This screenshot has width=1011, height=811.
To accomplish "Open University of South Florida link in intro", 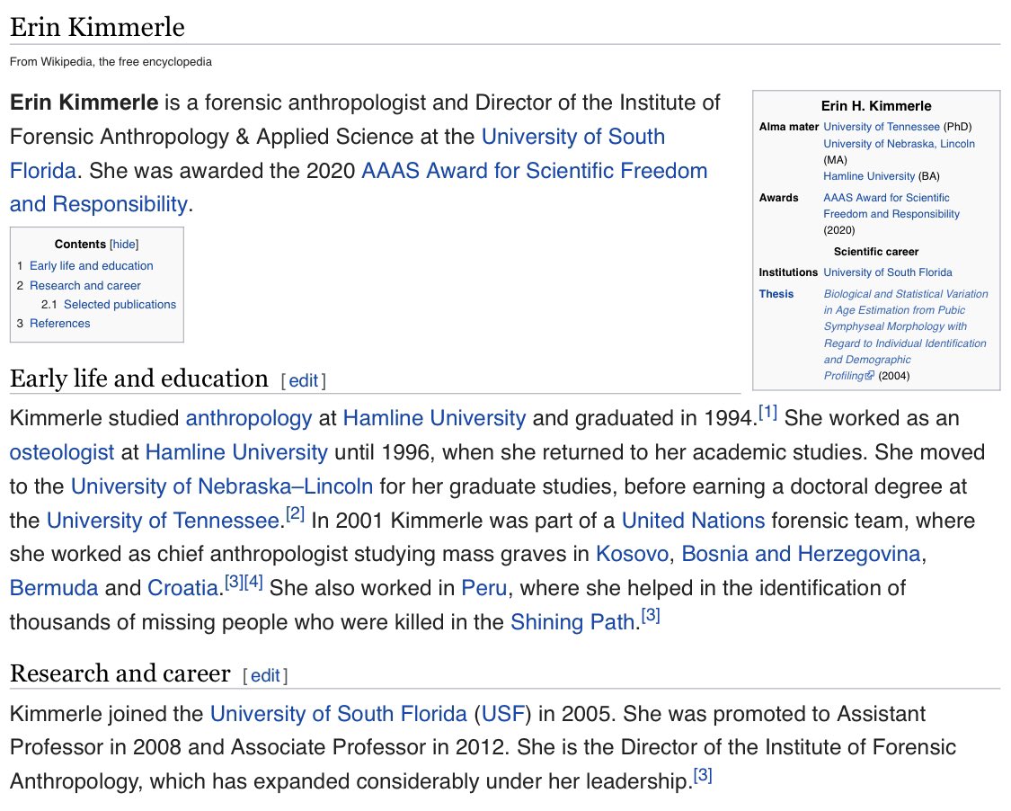I will coord(573,137).
